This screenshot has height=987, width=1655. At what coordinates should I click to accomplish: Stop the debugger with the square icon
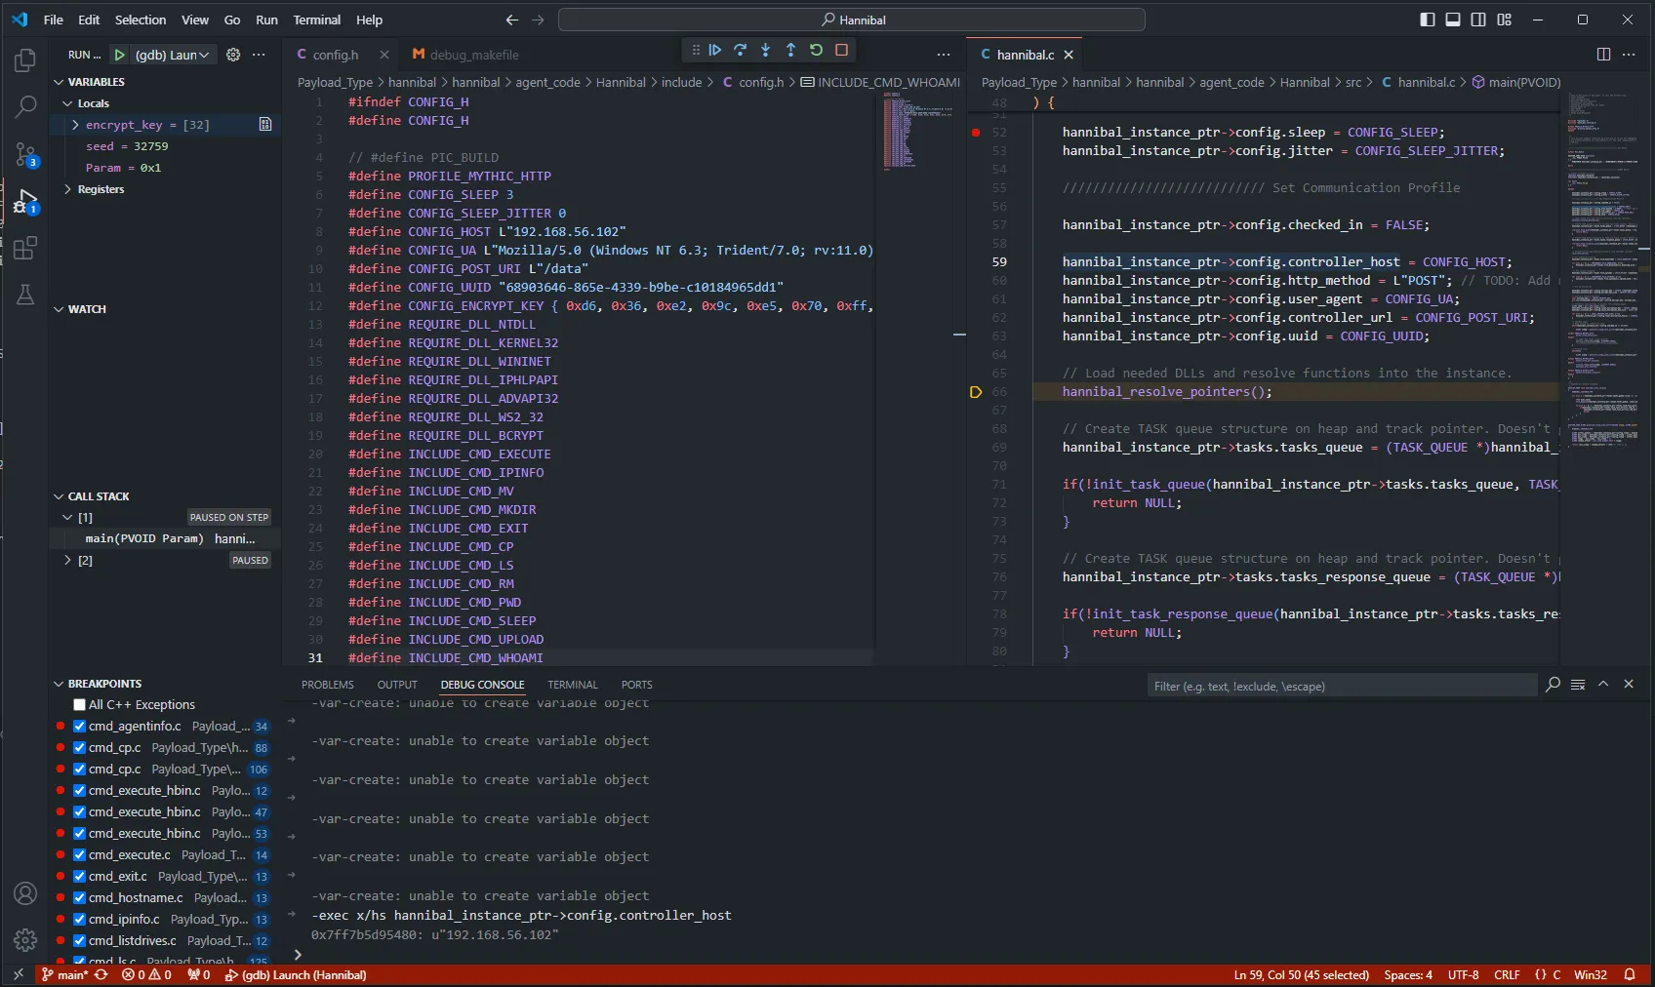[841, 50]
